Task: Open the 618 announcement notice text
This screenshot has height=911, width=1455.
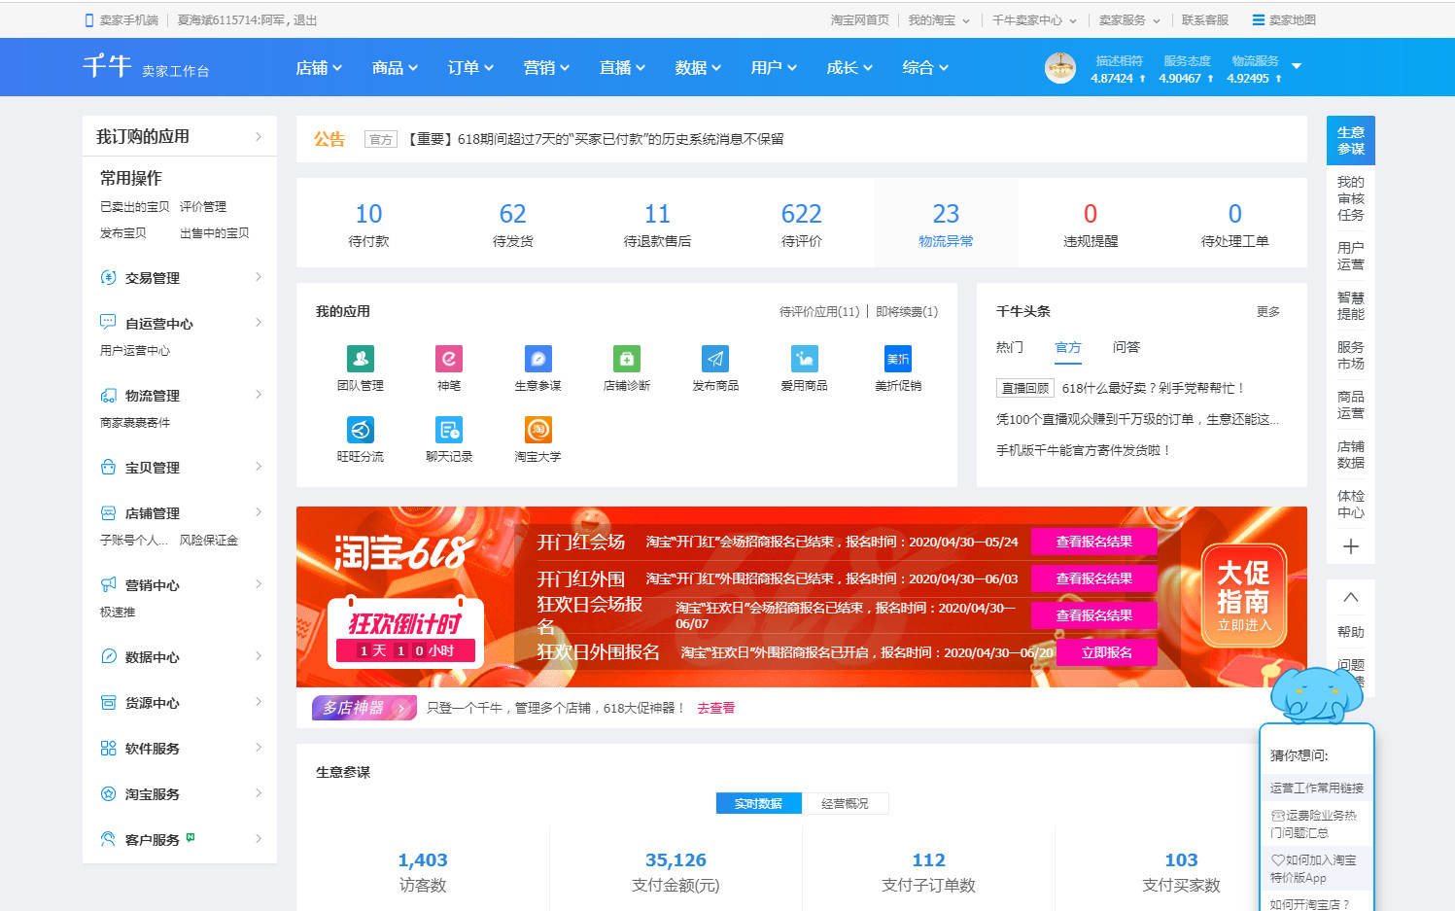Action: coord(594,139)
